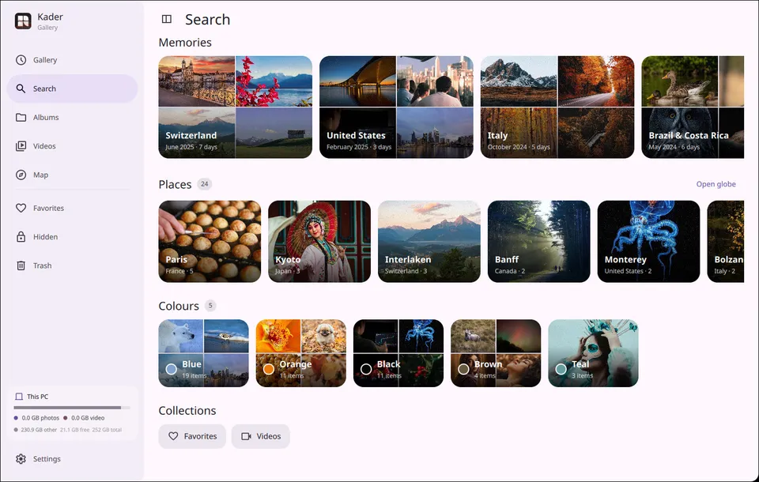Select Albums in the sidebar
The height and width of the screenshot is (482, 759).
click(72, 117)
